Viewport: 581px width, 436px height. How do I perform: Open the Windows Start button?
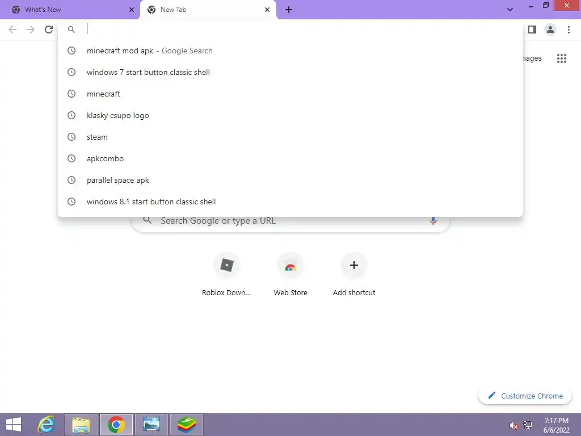pos(14,425)
